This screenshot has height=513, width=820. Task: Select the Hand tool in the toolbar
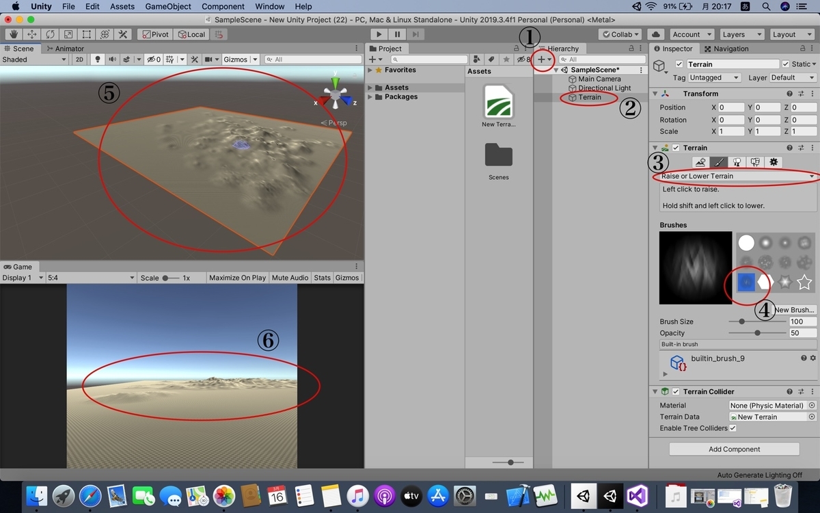pyautogui.click(x=13, y=34)
